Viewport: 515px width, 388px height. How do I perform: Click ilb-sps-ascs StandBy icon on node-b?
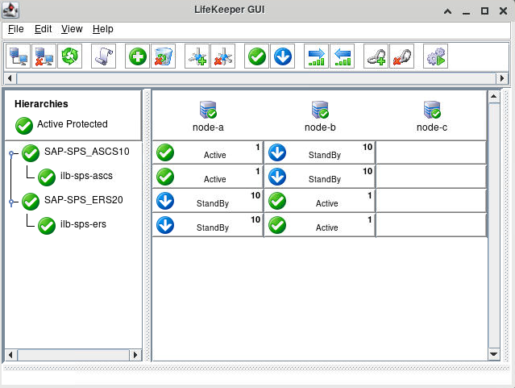277,177
